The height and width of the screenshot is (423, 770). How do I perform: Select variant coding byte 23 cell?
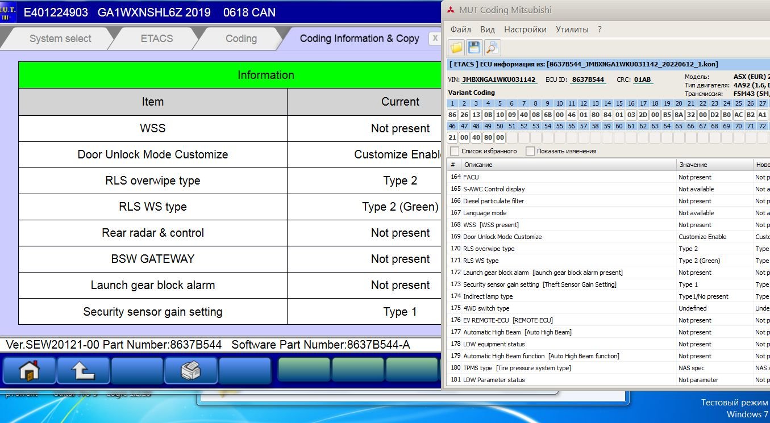pos(715,115)
